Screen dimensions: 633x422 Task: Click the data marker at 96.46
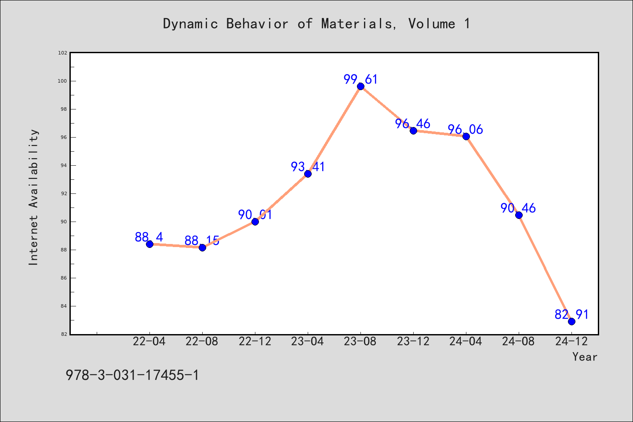click(x=413, y=131)
